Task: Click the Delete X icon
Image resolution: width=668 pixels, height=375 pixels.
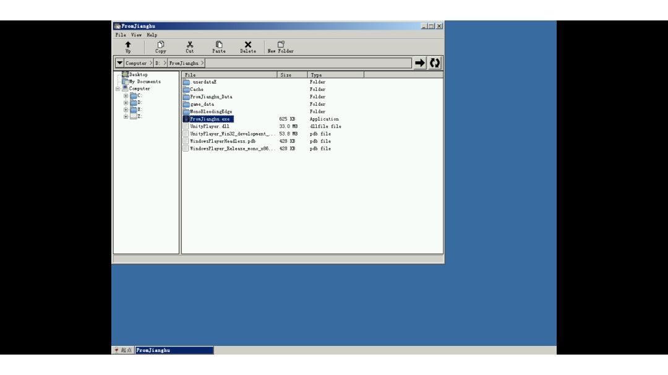Action: [x=248, y=45]
